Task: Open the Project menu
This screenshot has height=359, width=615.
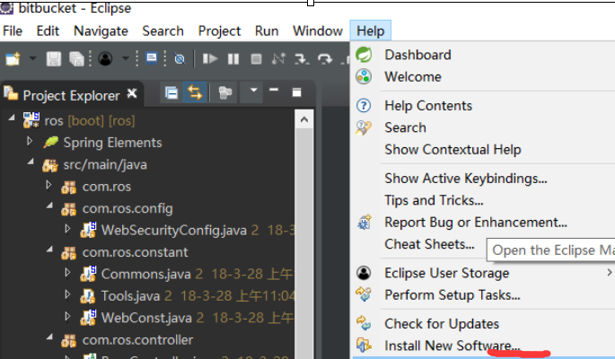Action: coord(219,31)
